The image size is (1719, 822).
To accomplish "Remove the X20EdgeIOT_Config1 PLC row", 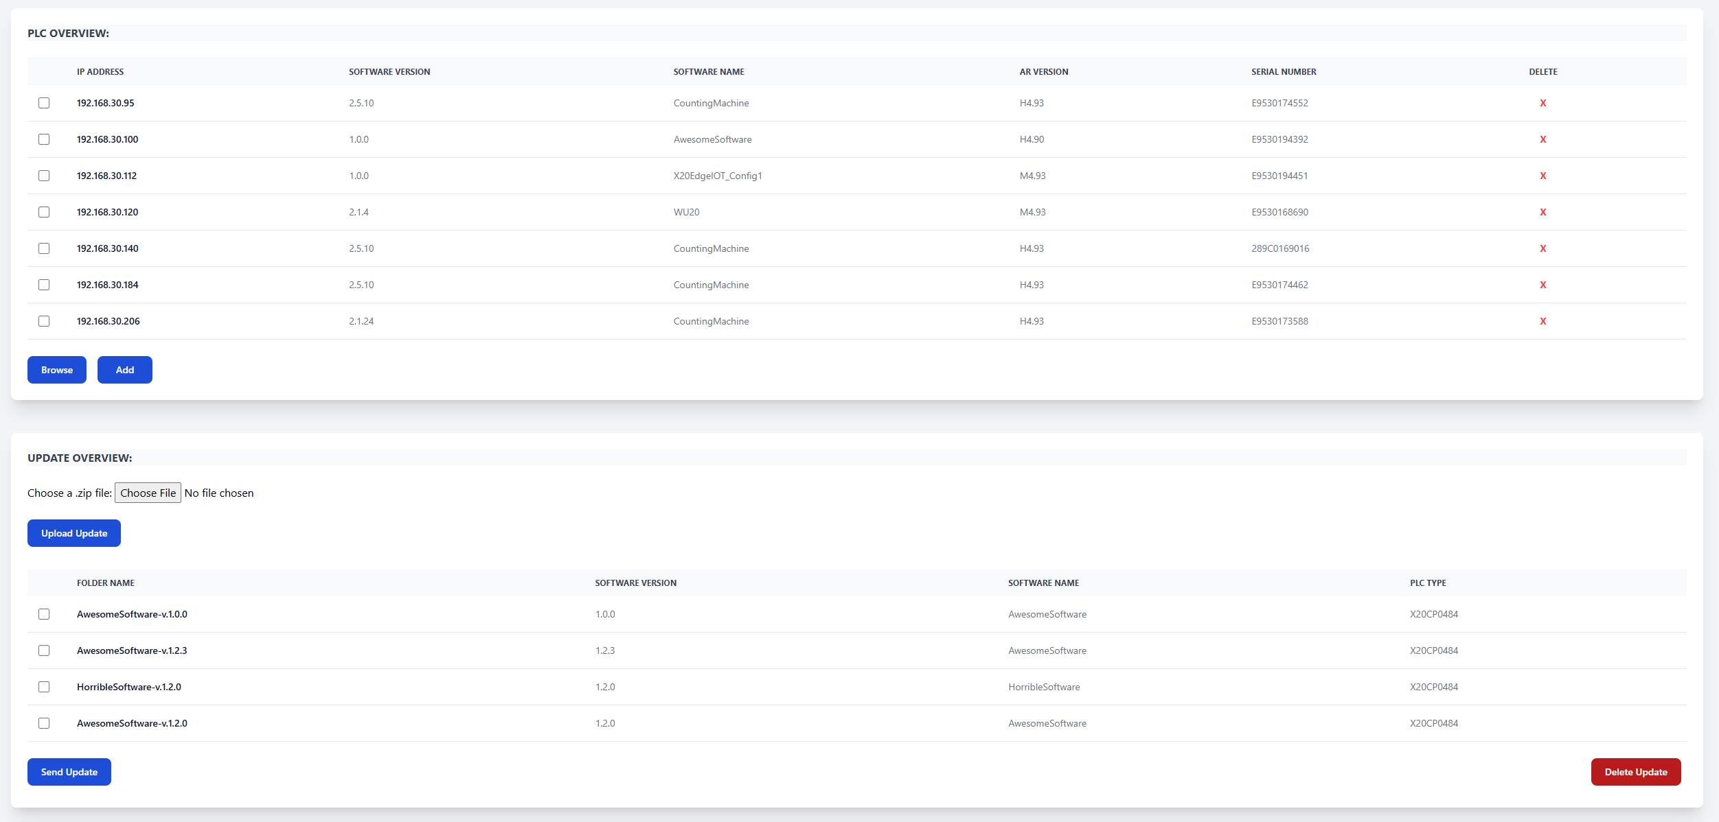I will pyautogui.click(x=1542, y=176).
